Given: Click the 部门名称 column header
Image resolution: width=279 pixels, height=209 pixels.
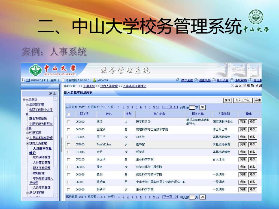Looking at the screenshot, I should (x=160, y=114).
